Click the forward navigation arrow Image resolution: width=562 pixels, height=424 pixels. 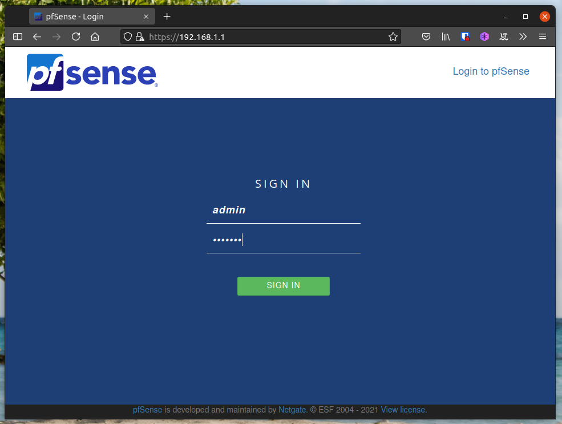[x=56, y=37]
